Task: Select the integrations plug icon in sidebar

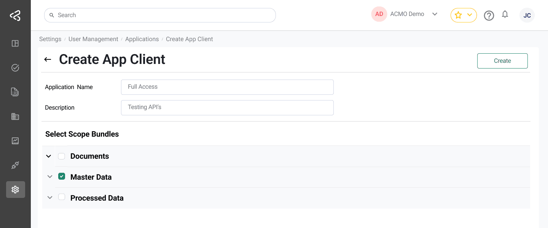Action: 15,165
